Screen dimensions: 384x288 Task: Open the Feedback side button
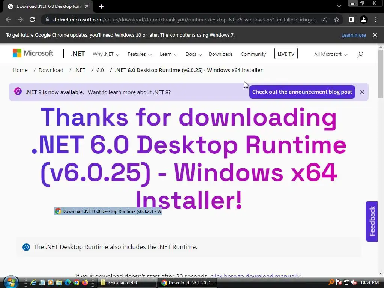tap(372, 221)
